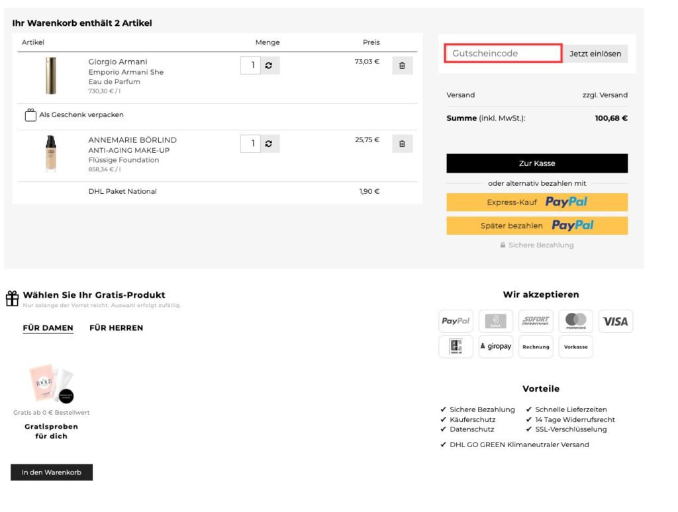Click the gift icon beside Gratis-Produkt heading
678x512 pixels.
[x=12, y=298]
